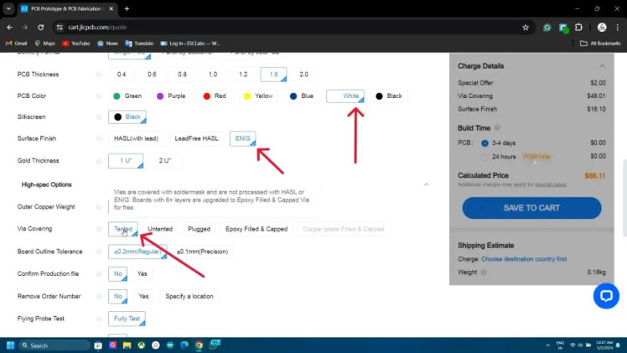
Task: Set Confirm Production file to Yes
Action: 142,274
